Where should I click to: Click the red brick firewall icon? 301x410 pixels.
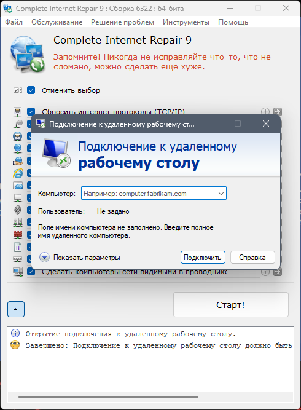click(x=17, y=235)
